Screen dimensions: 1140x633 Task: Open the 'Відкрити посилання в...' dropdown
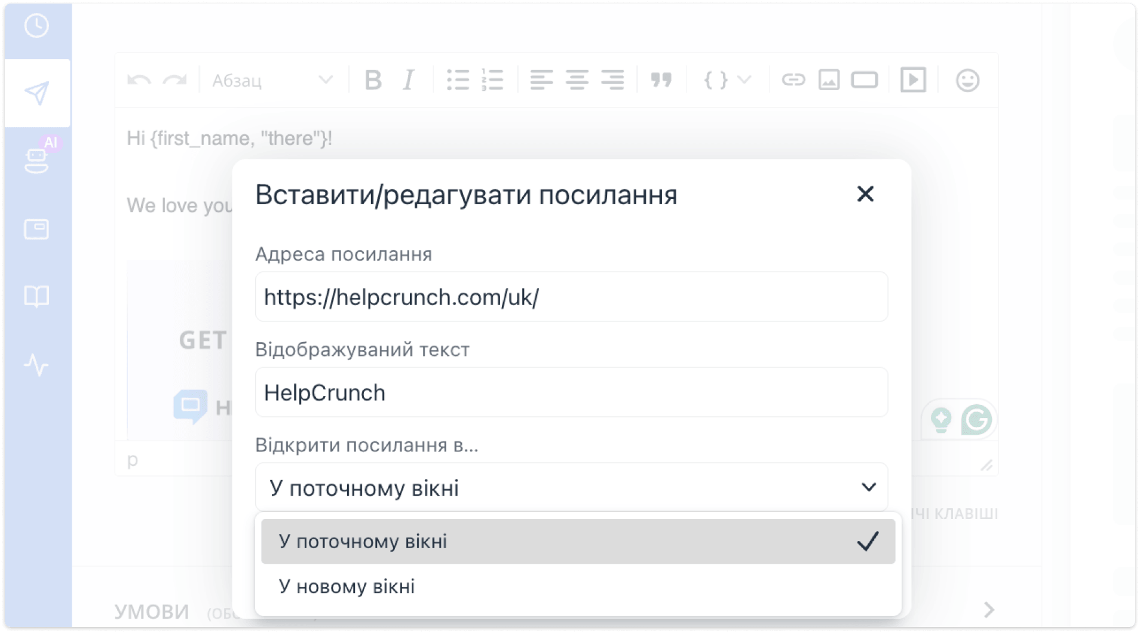pyautogui.click(x=571, y=487)
